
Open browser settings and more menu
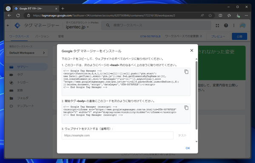(x=246, y=15)
